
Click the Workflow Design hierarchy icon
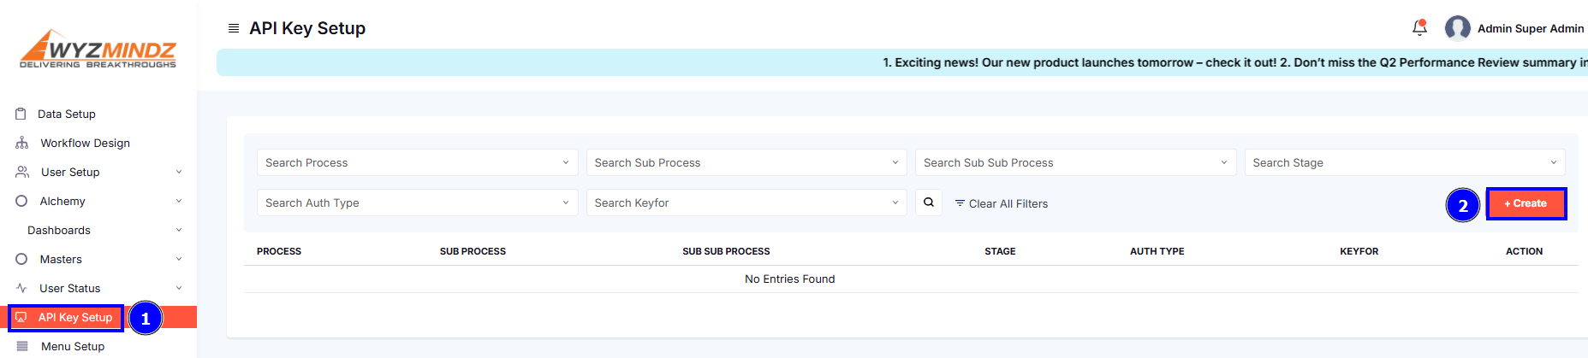[21, 143]
